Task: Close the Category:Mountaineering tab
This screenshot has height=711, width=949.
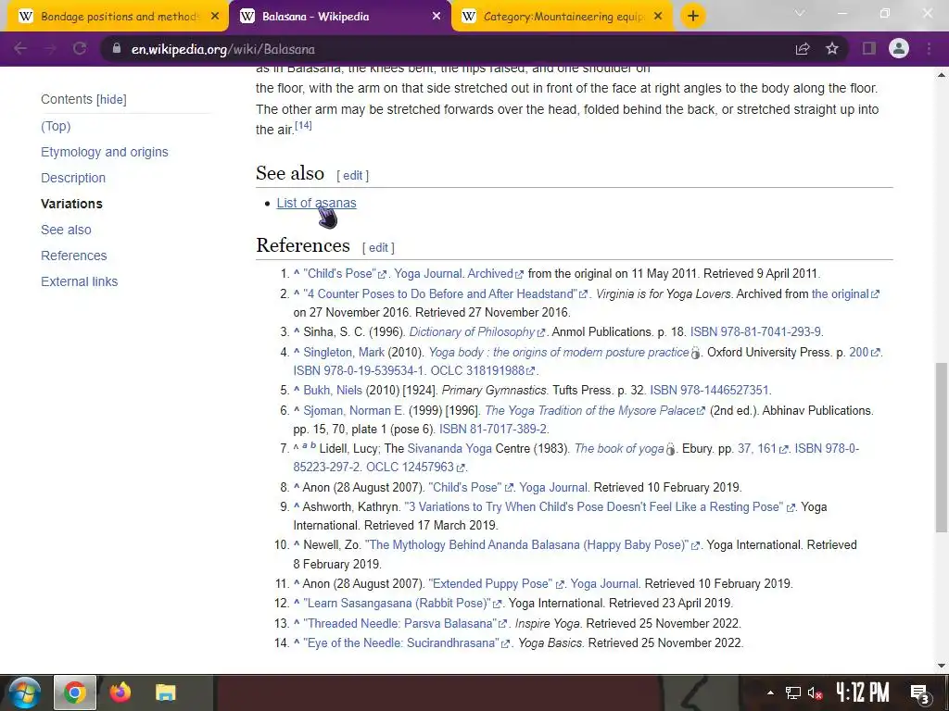Action: coord(659,17)
